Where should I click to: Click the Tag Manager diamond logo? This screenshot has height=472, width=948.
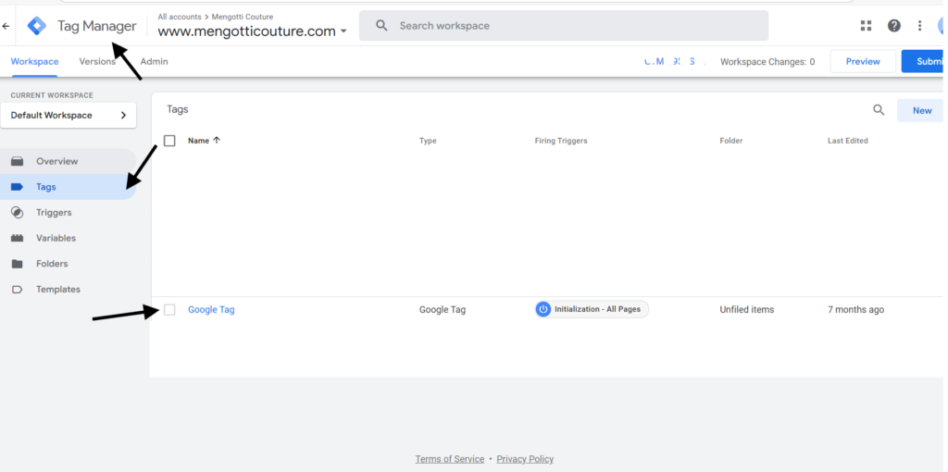(x=37, y=26)
